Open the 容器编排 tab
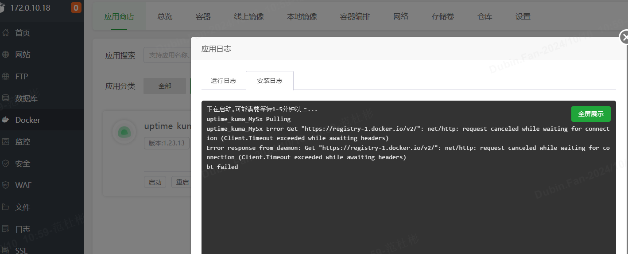The height and width of the screenshot is (254, 628). 355,16
